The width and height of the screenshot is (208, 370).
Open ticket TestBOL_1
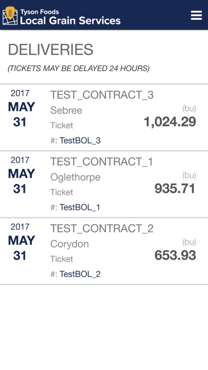click(x=80, y=207)
